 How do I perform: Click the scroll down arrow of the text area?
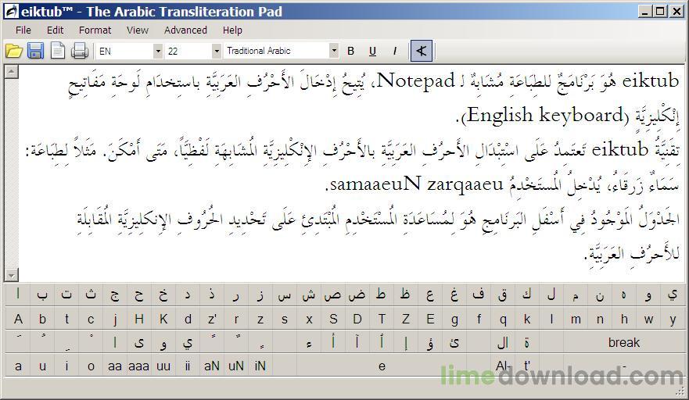pyautogui.click(x=12, y=275)
